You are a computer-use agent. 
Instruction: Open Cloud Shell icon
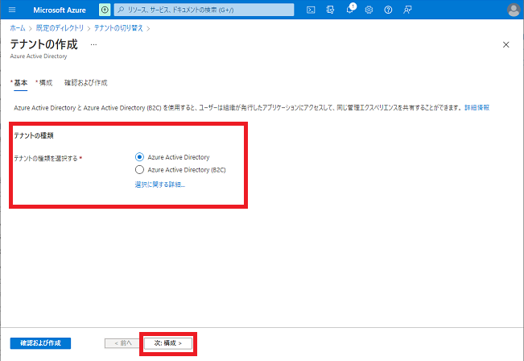[311, 10]
